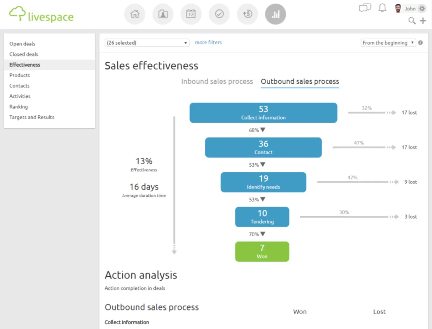Open Closed deals in the sidebar

click(x=24, y=54)
